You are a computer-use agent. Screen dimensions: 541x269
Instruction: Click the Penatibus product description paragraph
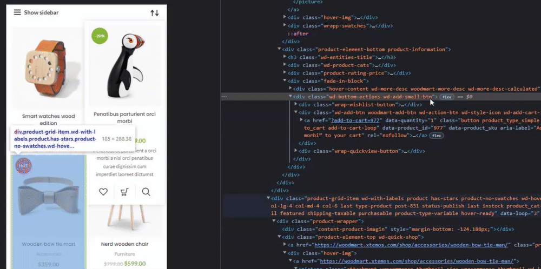(124, 163)
